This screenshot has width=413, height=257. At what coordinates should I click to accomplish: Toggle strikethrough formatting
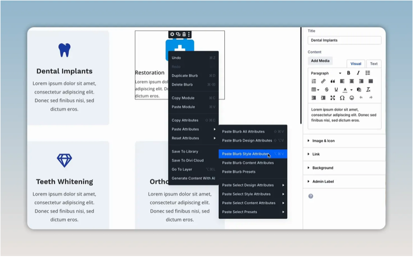[x=326, y=90]
